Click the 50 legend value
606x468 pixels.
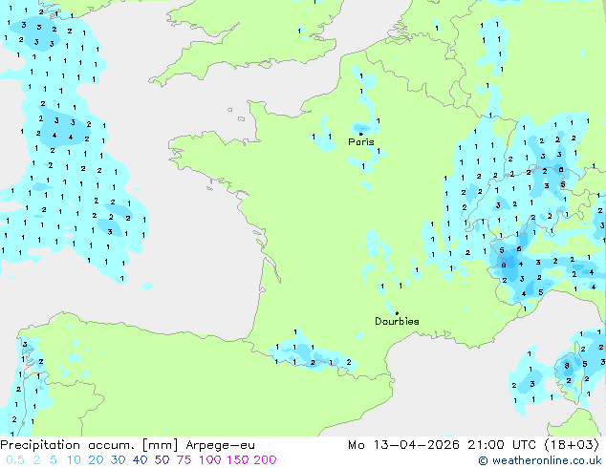click(x=162, y=460)
